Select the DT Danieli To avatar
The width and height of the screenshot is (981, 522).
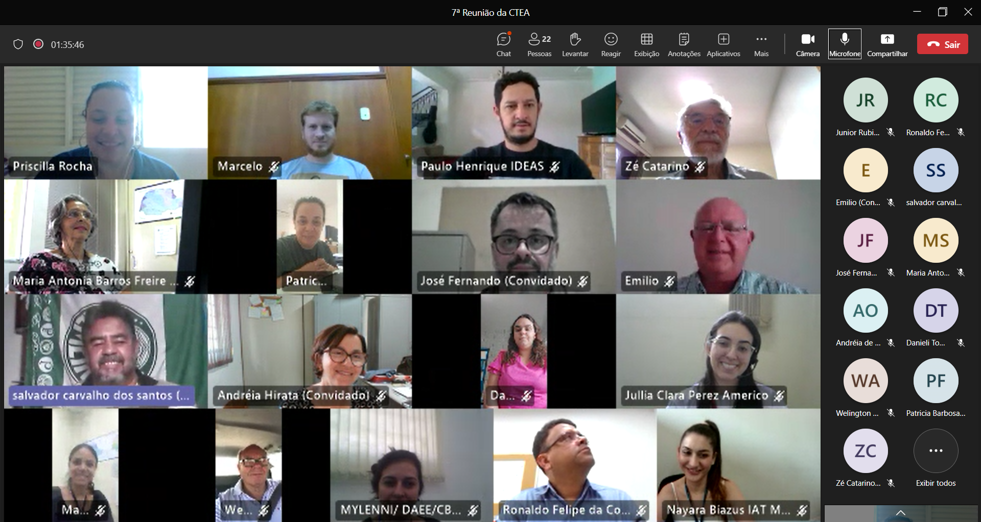tap(936, 310)
